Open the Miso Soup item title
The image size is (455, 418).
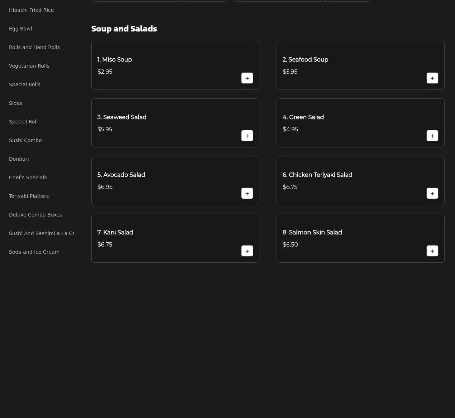click(x=115, y=60)
